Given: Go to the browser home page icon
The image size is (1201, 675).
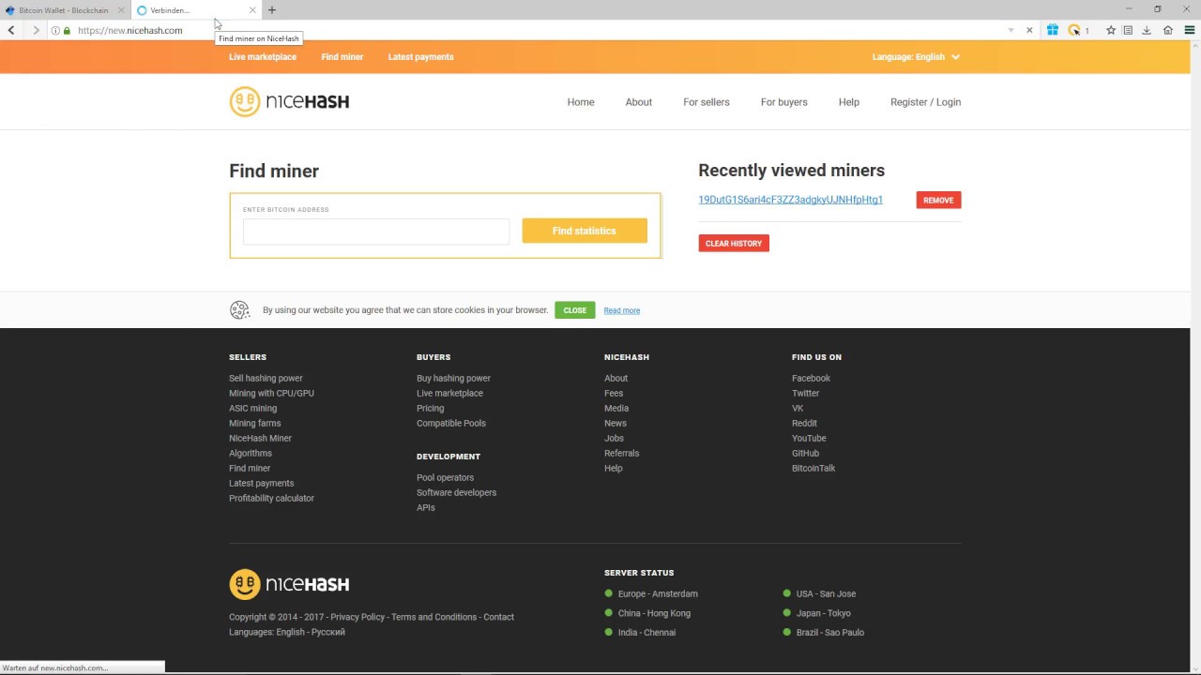Looking at the screenshot, I should tap(1168, 30).
